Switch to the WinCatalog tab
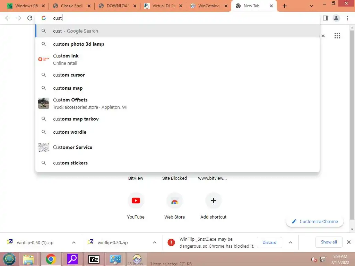Screen dimensions: 355x266 (x=206, y=6)
